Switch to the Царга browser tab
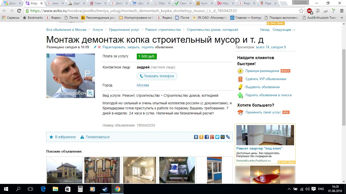This screenshot has width=346, height=194. pyautogui.click(x=76, y=3)
